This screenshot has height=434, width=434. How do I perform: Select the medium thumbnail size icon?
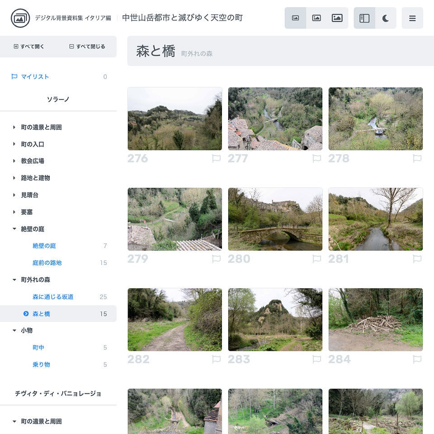(x=316, y=17)
